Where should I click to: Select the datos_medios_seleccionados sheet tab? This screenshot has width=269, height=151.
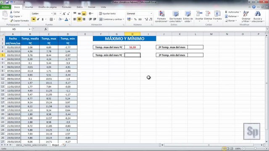tap(32, 145)
